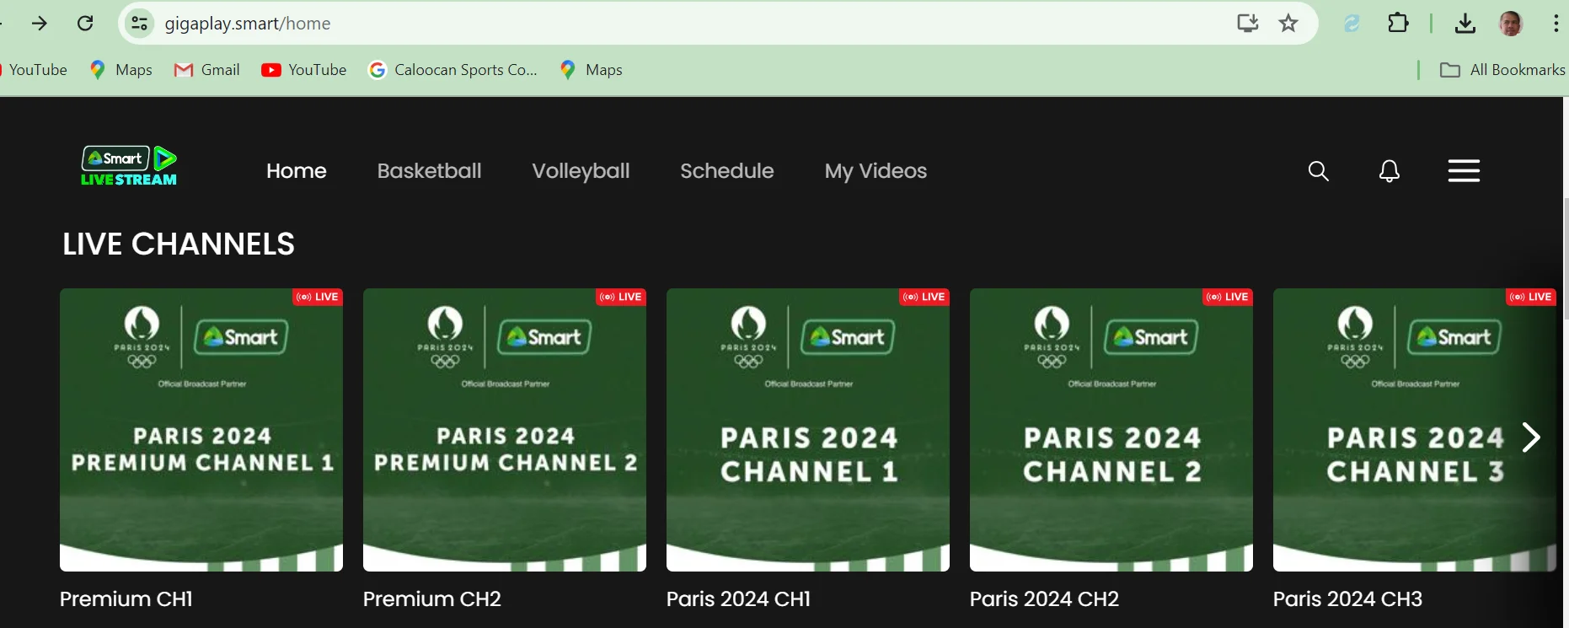Open the My Videos tab
Image resolution: width=1569 pixels, height=628 pixels.
tap(876, 171)
